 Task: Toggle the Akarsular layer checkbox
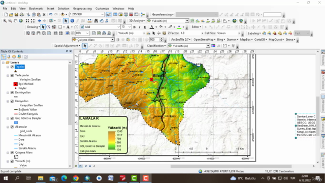tap(12, 127)
